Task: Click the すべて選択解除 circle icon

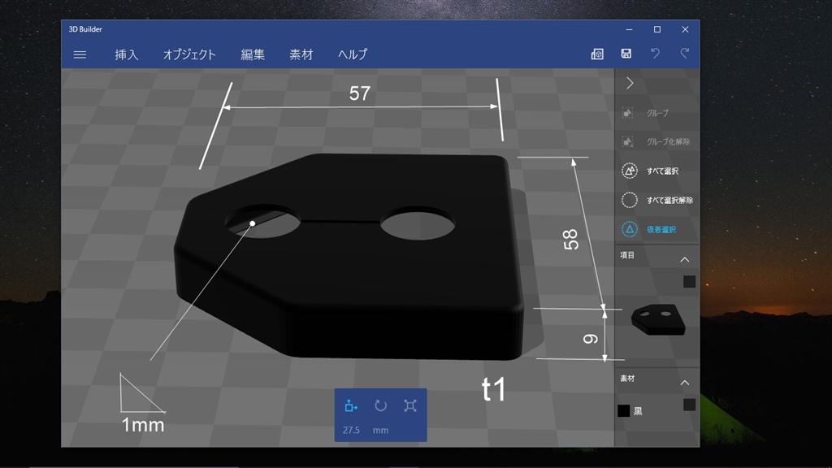Action: [630, 200]
